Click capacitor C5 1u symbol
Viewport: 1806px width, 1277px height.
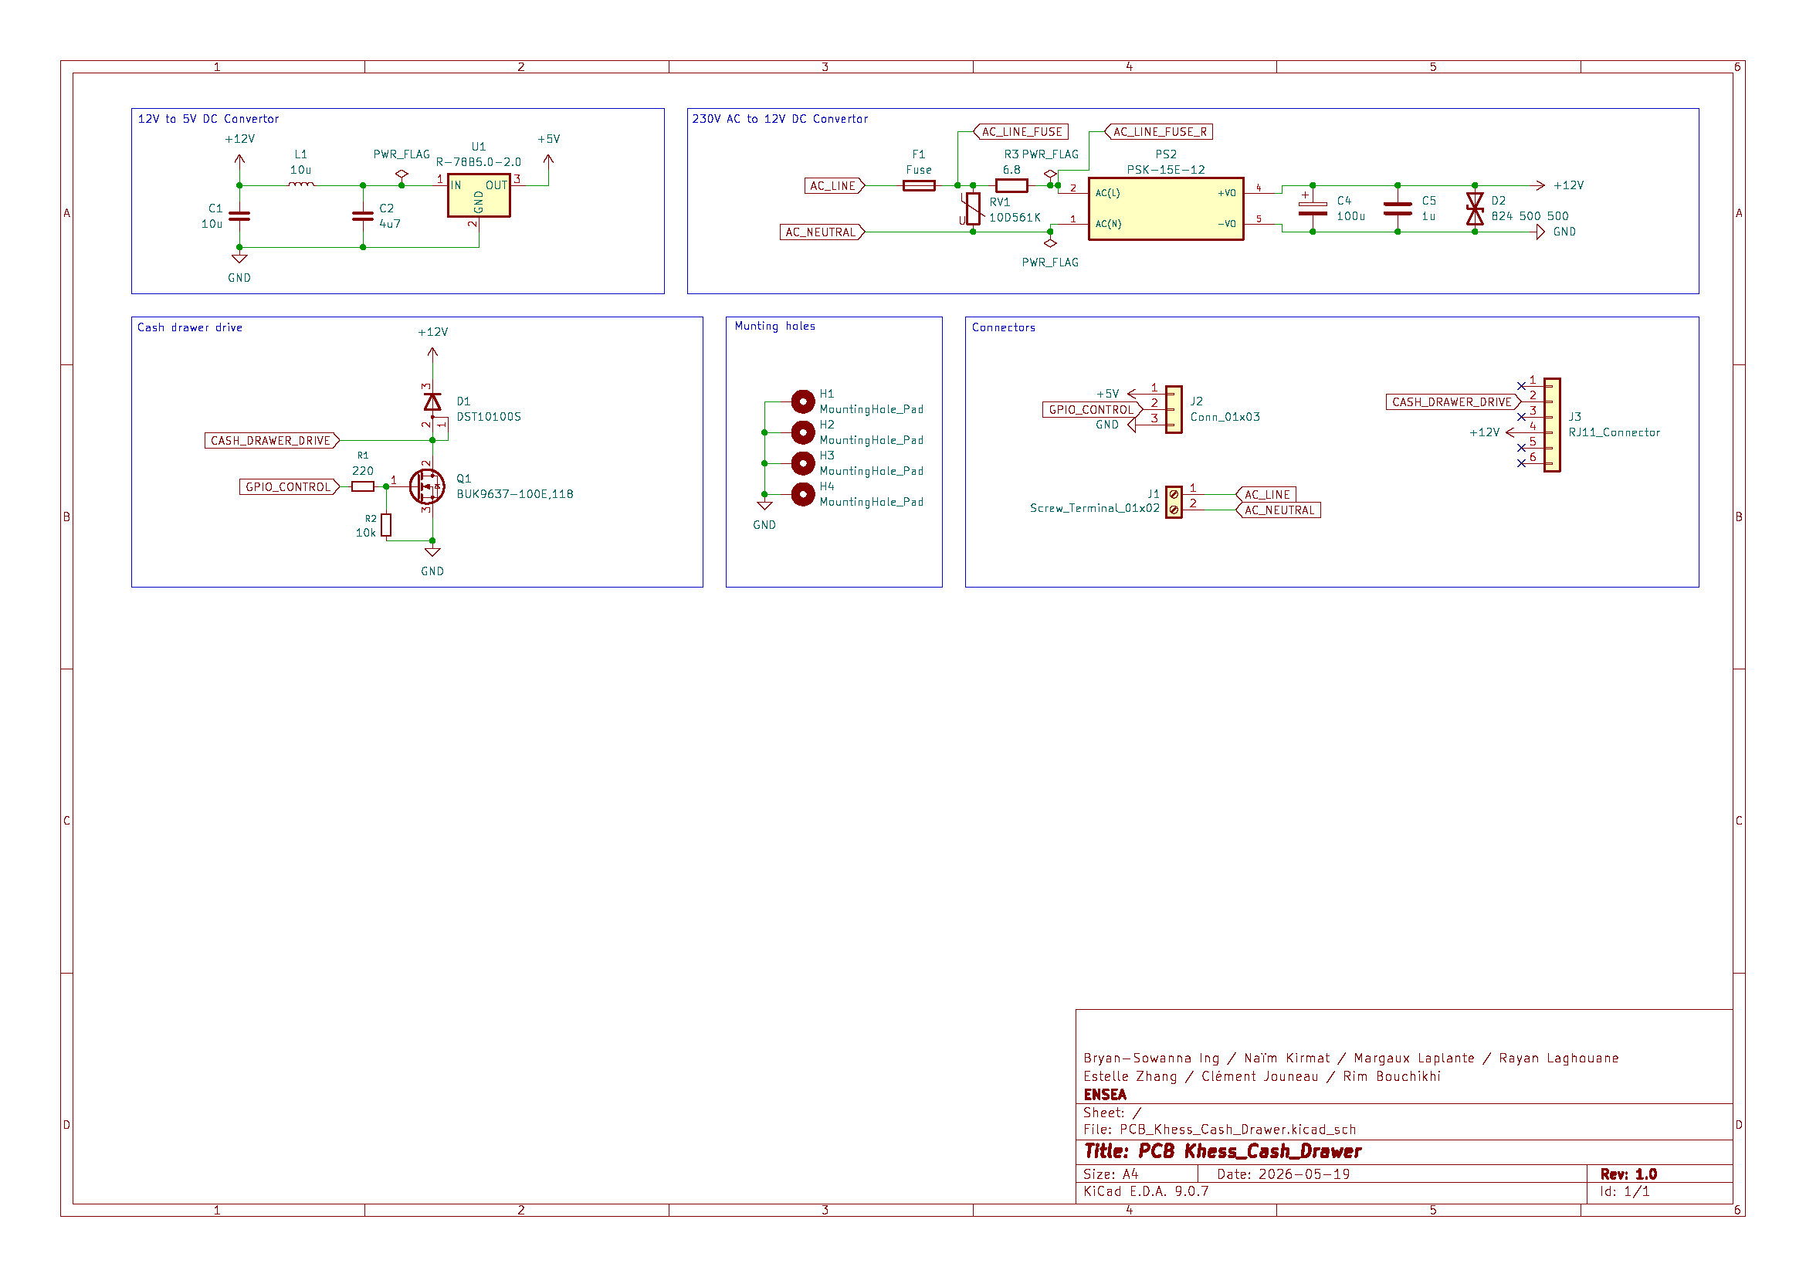coord(1398,208)
